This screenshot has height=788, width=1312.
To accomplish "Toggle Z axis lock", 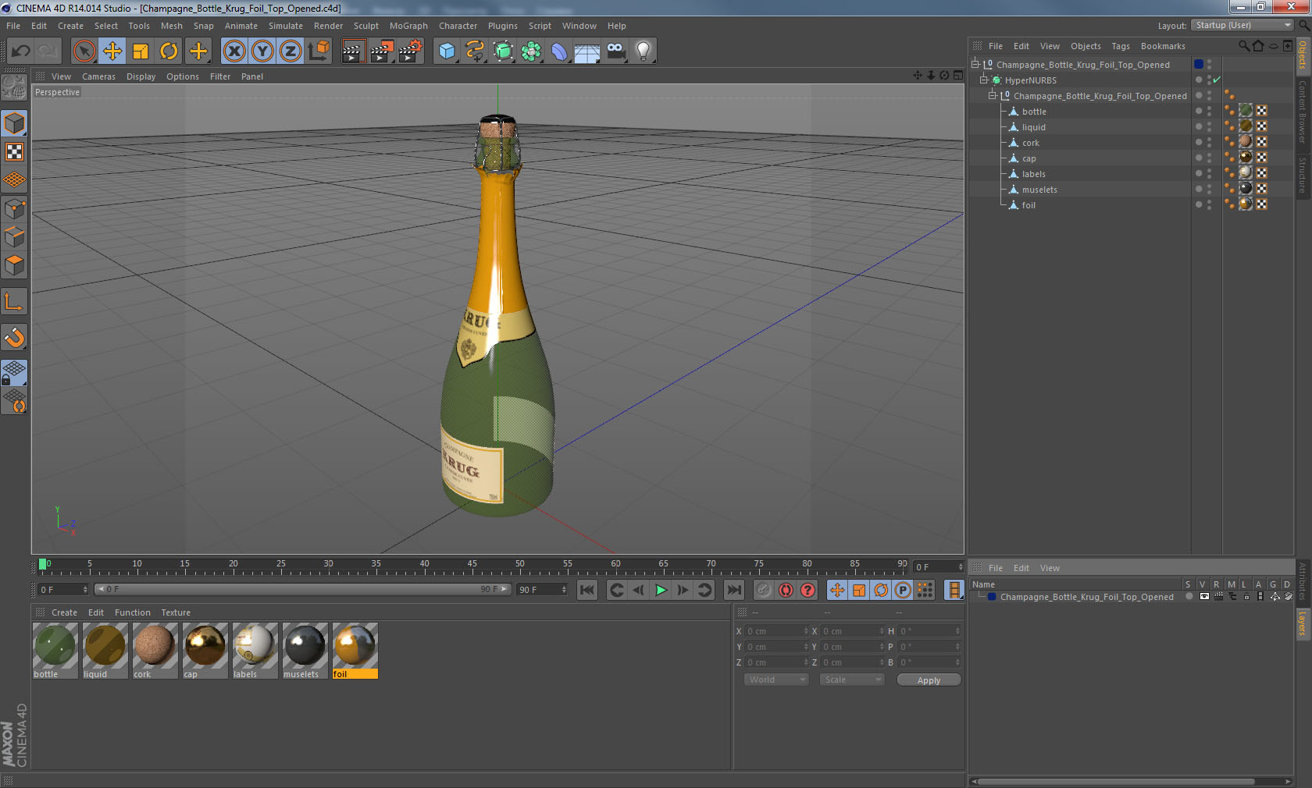I will [x=291, y=51].
